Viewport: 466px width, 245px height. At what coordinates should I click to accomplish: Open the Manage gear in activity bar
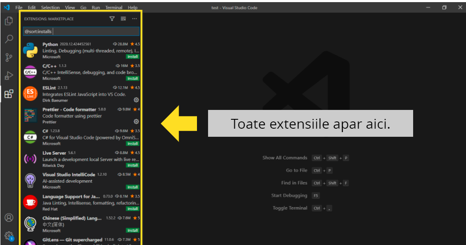click(x=9, y=236)
